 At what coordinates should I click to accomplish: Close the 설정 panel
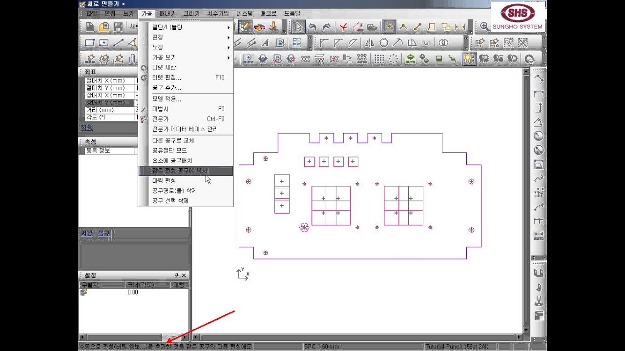pos(184,275)
